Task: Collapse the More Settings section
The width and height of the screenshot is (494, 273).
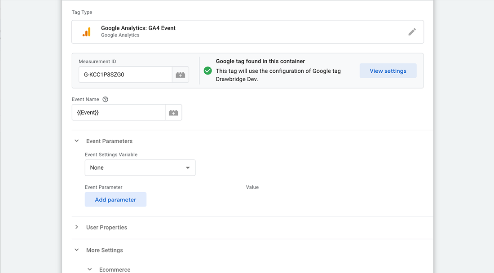Action: tap(77, 250)
